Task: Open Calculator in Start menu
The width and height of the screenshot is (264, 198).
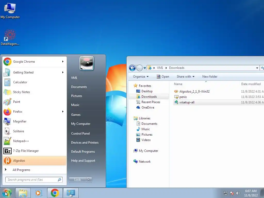Action: (35, 82)
